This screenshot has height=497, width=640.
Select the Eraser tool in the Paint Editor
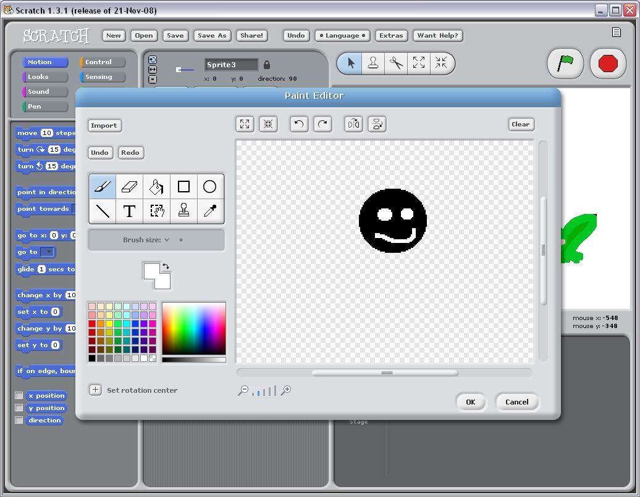tap(130, 186)
